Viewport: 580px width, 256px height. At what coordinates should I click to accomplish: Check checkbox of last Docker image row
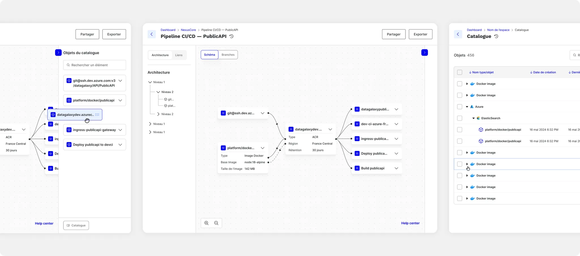460,198
